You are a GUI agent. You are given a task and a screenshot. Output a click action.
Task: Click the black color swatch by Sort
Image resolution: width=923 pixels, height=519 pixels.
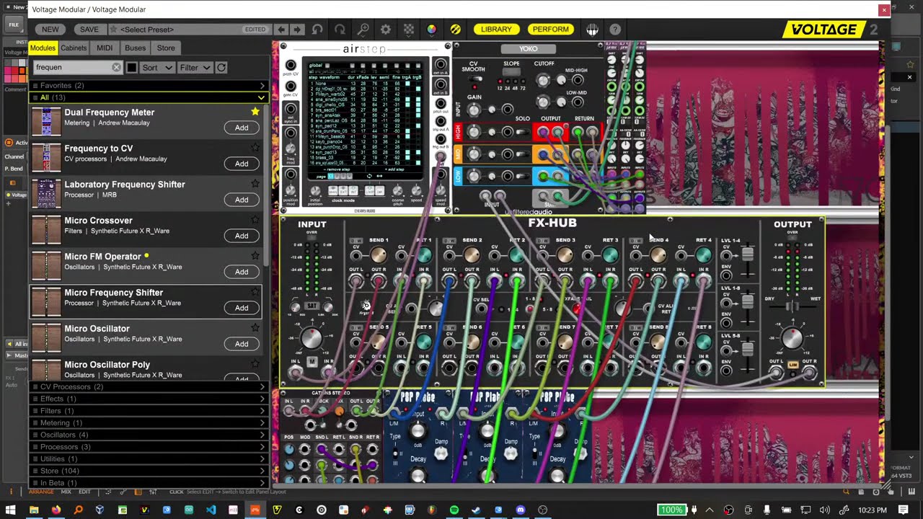pyautogui.click(x=131, y=67)
